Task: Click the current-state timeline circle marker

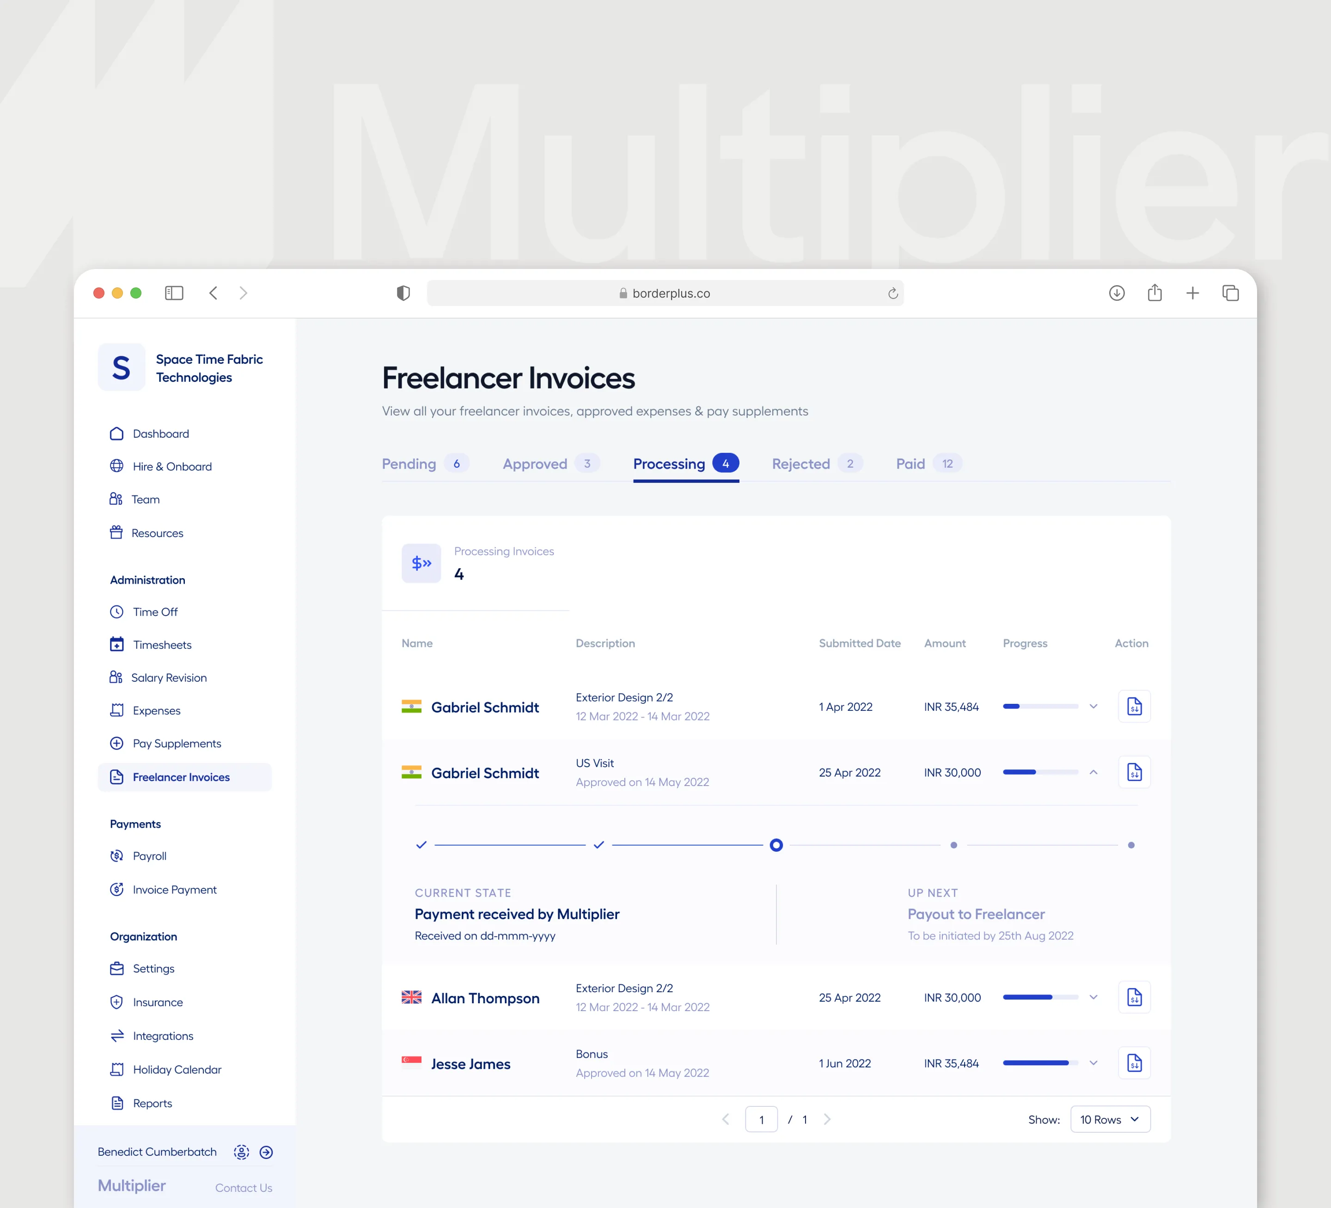Action: [x=776, y=845]
